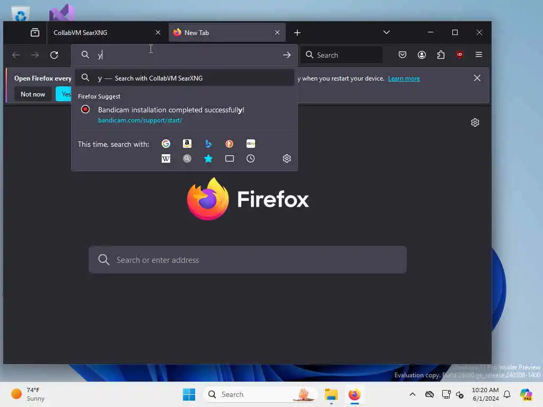
Task: Click the Firefox taskbar icon
Action: (x=354, y=394)
